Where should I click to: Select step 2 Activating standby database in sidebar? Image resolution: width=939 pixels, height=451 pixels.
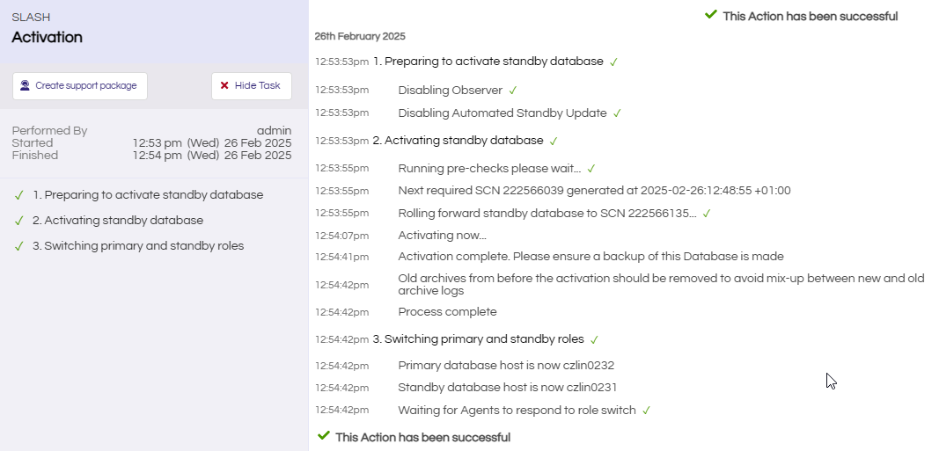click(118, 220)
